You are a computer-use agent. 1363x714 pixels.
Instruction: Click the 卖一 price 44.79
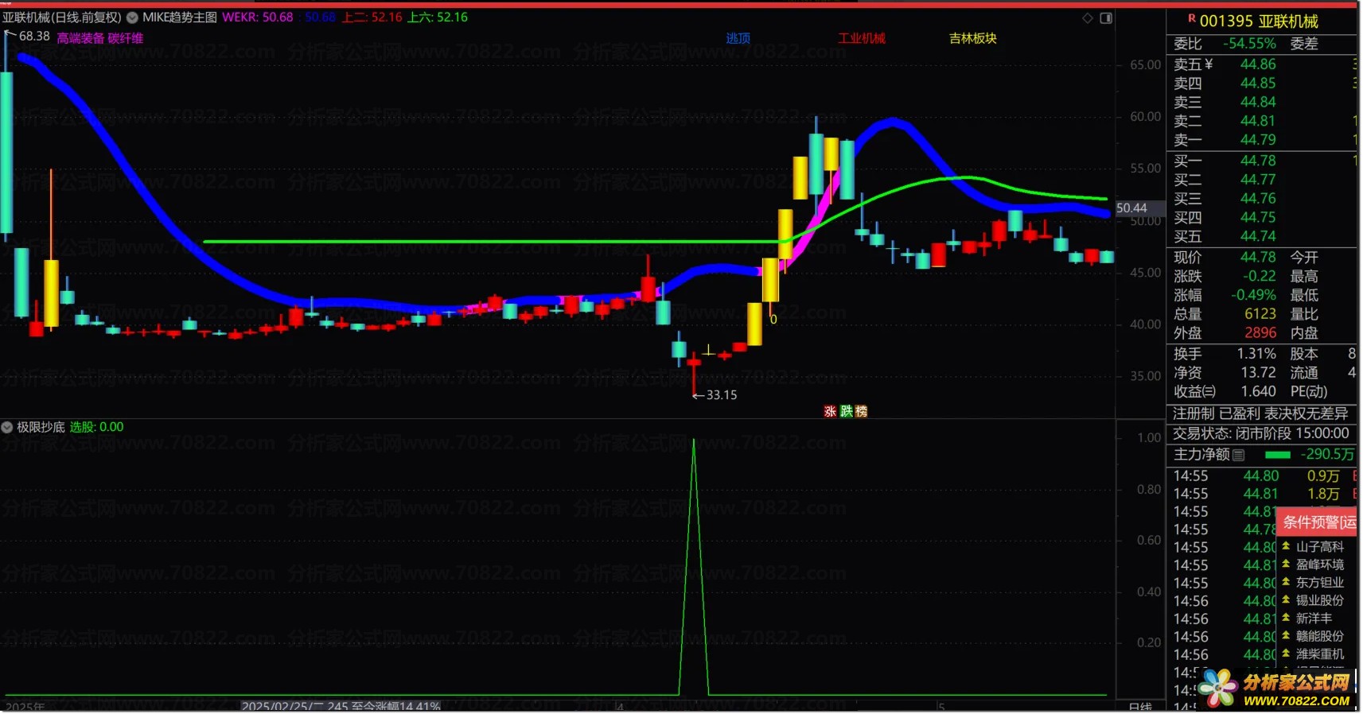coord(1258,140)
